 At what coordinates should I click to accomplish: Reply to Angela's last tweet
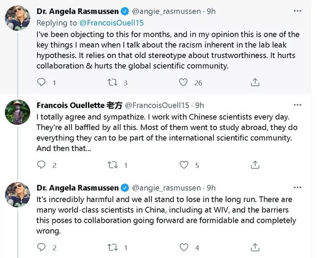point(41,247)
